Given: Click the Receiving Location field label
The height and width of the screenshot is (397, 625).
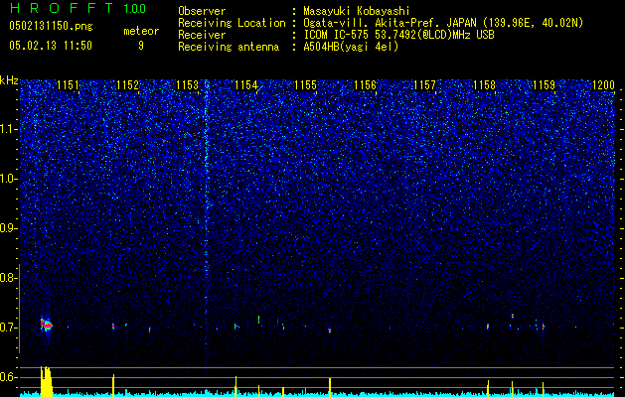Looking at the screenshot, I should [232, 23].
